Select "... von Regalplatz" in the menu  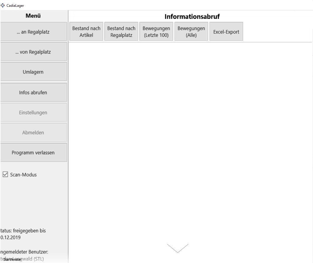(x=33, y=52)
